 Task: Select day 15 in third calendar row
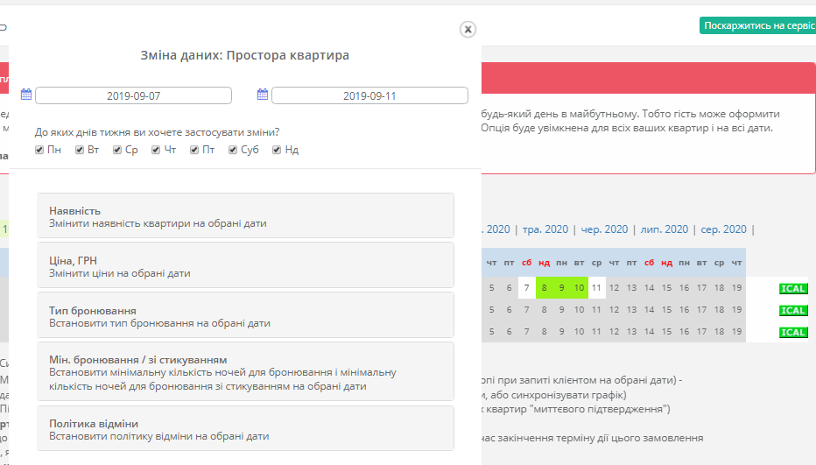pyautogui.click(x=666, y=331)
